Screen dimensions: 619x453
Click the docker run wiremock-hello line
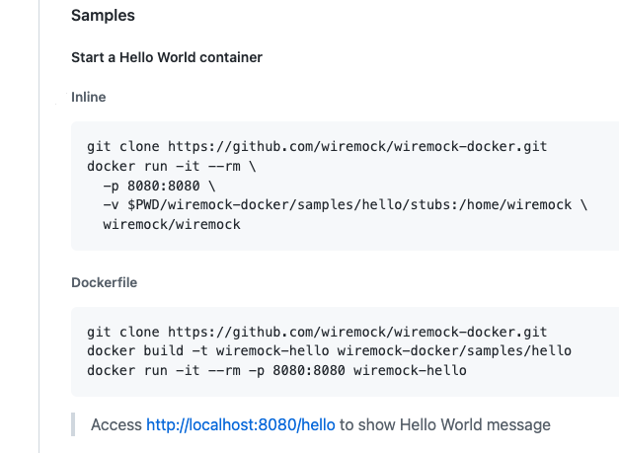(x=276, y=370)
